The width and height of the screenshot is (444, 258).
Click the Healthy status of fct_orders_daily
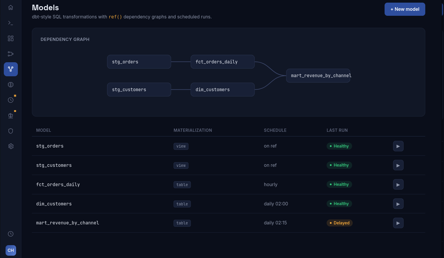339,184
